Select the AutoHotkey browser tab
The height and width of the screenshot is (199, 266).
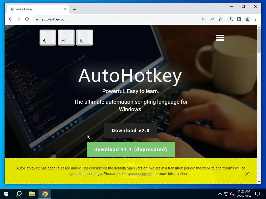[x=38, y=9]
